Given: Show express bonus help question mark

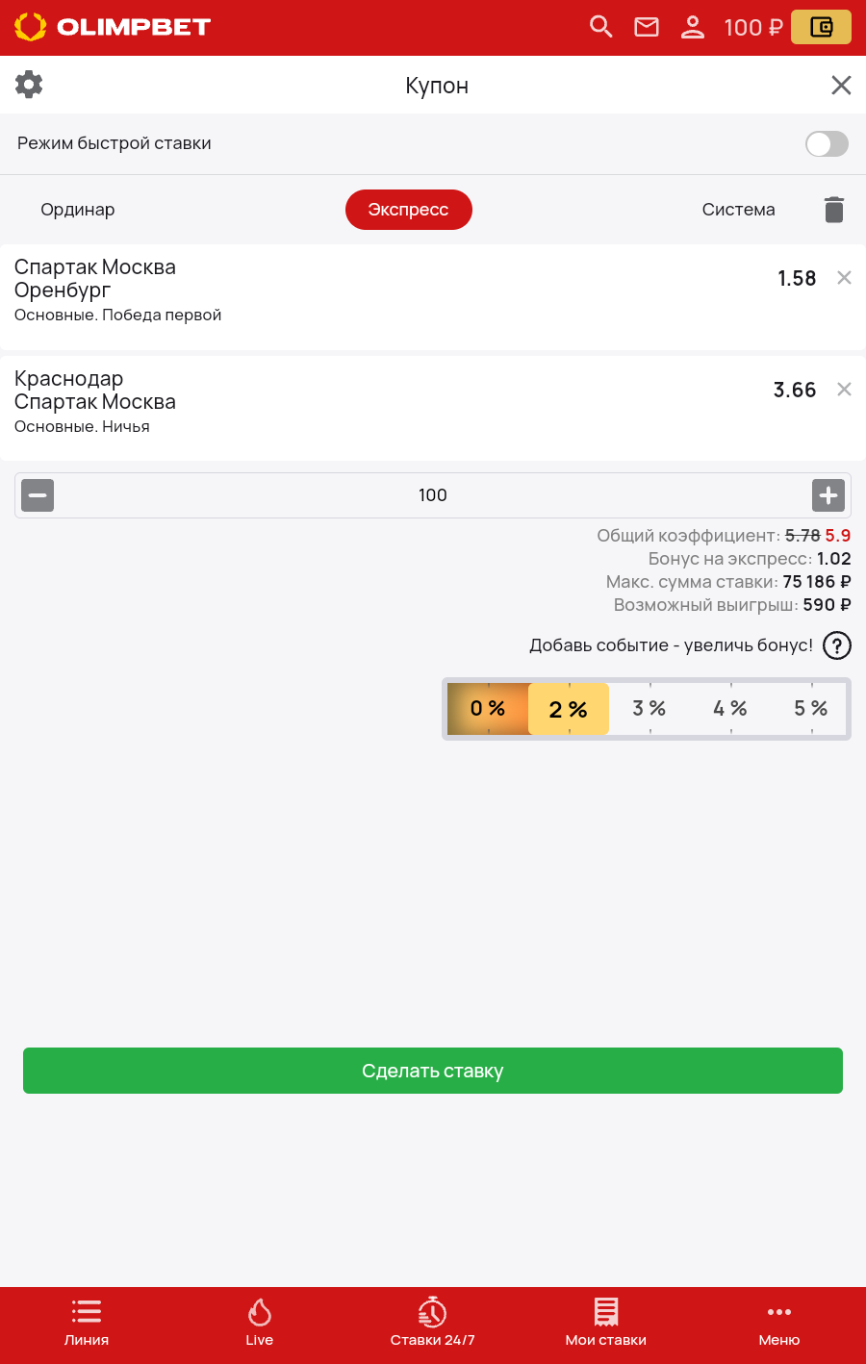Looking at the screenshot, I should [837, 645].
